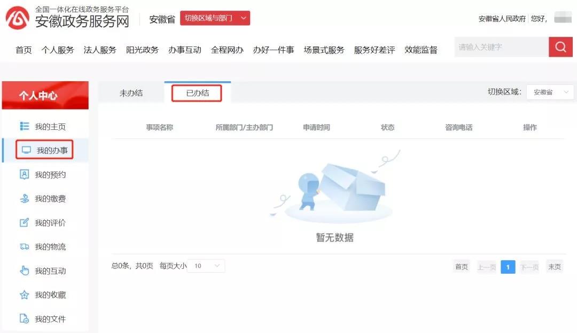The image size is (577, 333).
Task: Click the 我的互动 hand pointer icon
Action: point(24,271)
